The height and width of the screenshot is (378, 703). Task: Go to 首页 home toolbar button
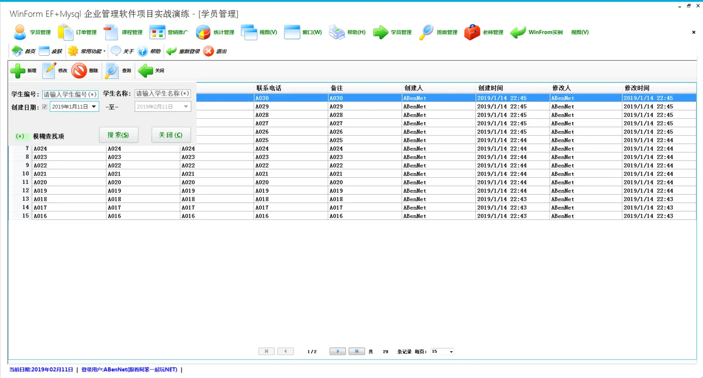[x=23, y=51]
